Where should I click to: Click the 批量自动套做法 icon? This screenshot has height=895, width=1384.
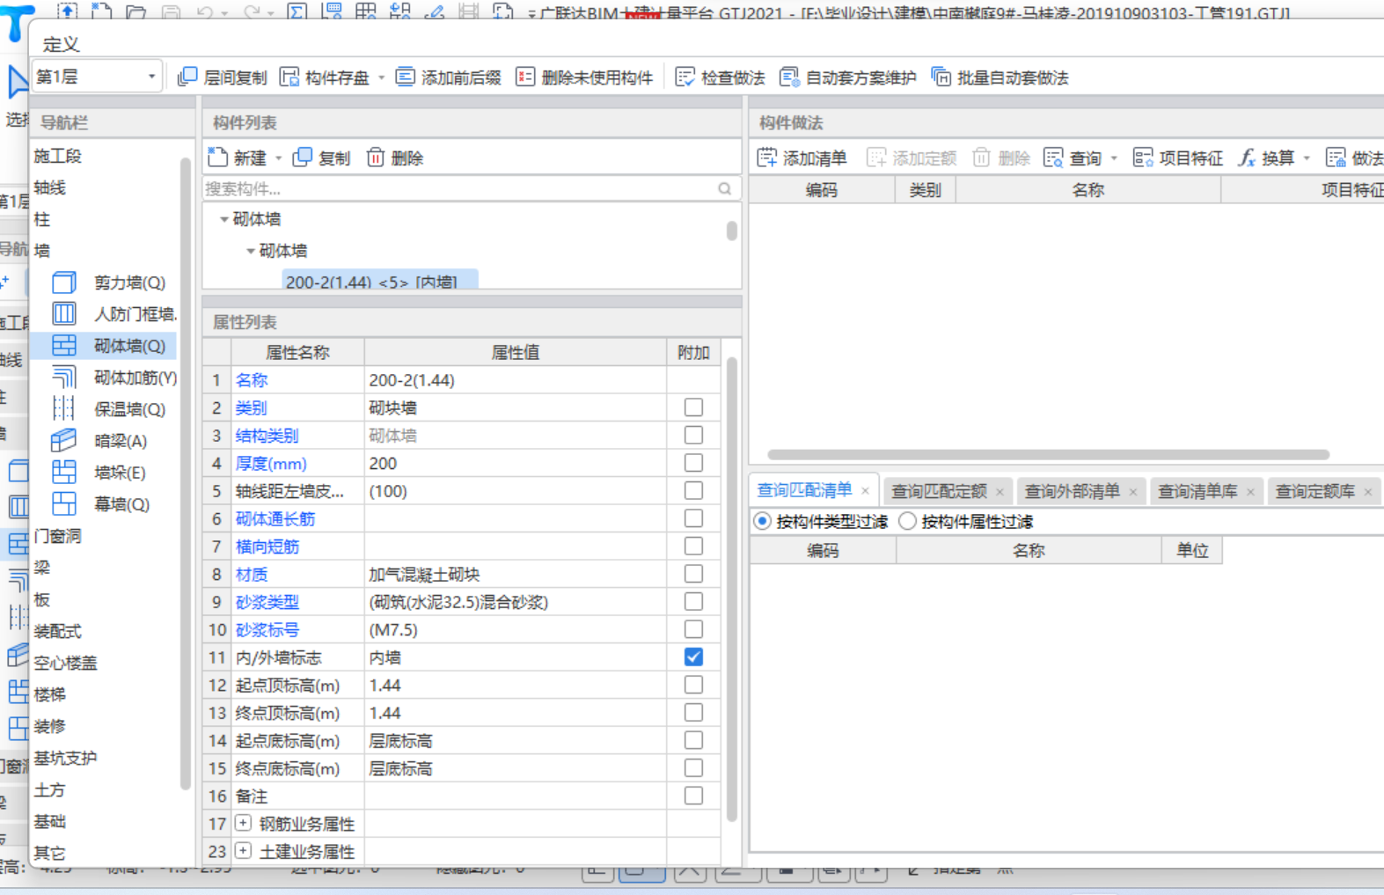click(941, 77)
